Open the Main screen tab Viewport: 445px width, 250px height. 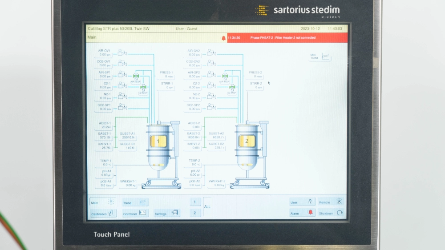[103, 202]
